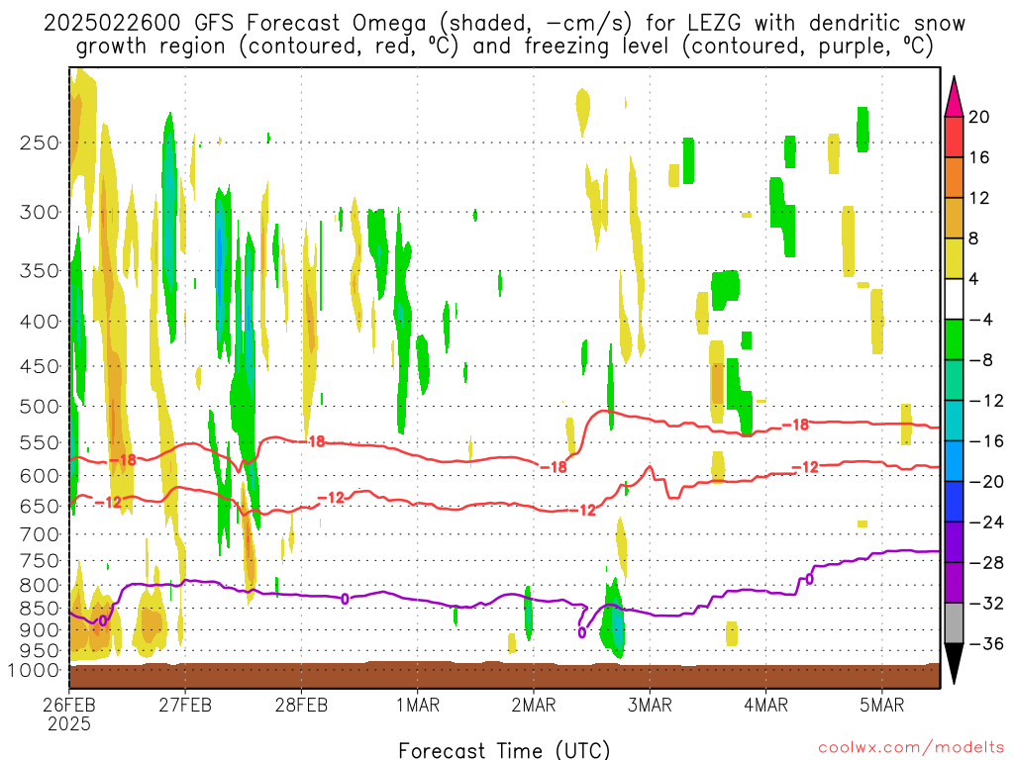This screenshot has height=760, width=1014.
Task: Click the 27FEB date label
Action: tap(185, 705)
